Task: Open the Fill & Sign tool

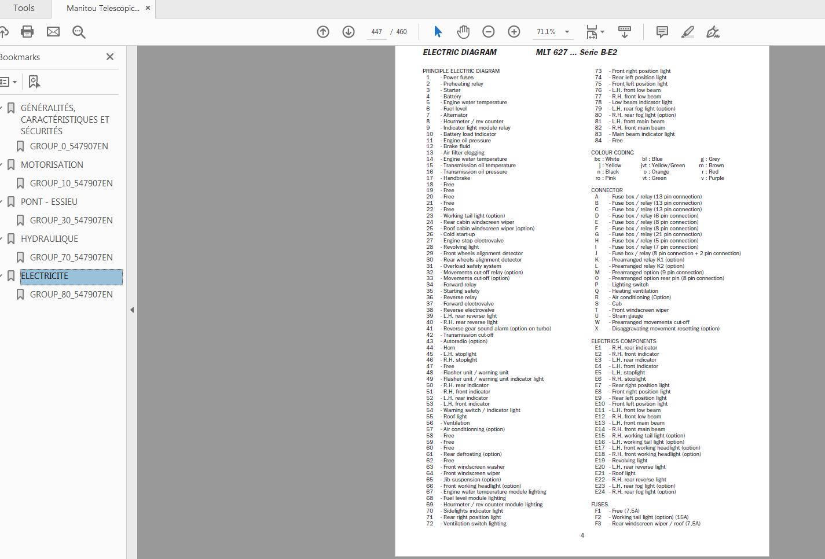Action: pos(713,32)
